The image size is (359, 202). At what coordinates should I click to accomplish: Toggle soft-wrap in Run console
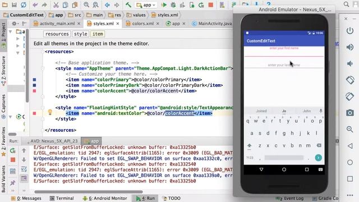pyautogui.click(x=24, y=169)
